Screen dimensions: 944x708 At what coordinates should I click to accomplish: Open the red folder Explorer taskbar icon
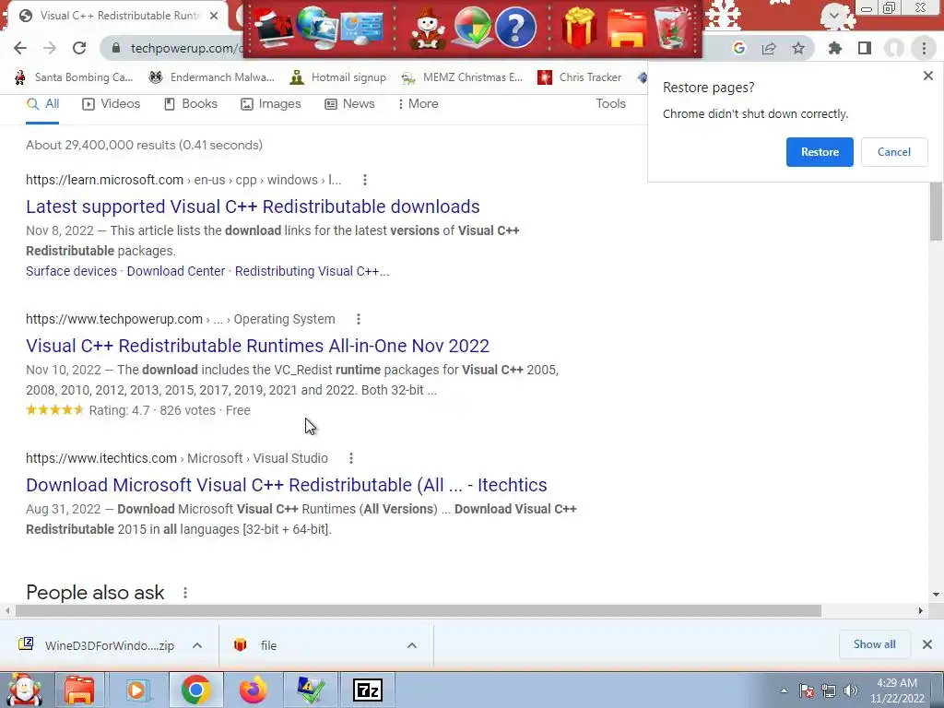tap(79, 690)
